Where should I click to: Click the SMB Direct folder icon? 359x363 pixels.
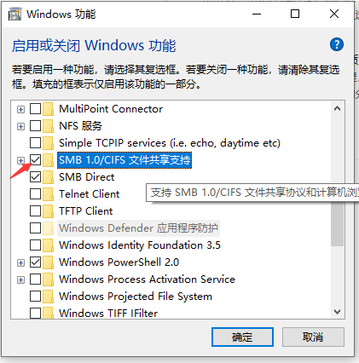pyautogui.click(x=48, y=177)
